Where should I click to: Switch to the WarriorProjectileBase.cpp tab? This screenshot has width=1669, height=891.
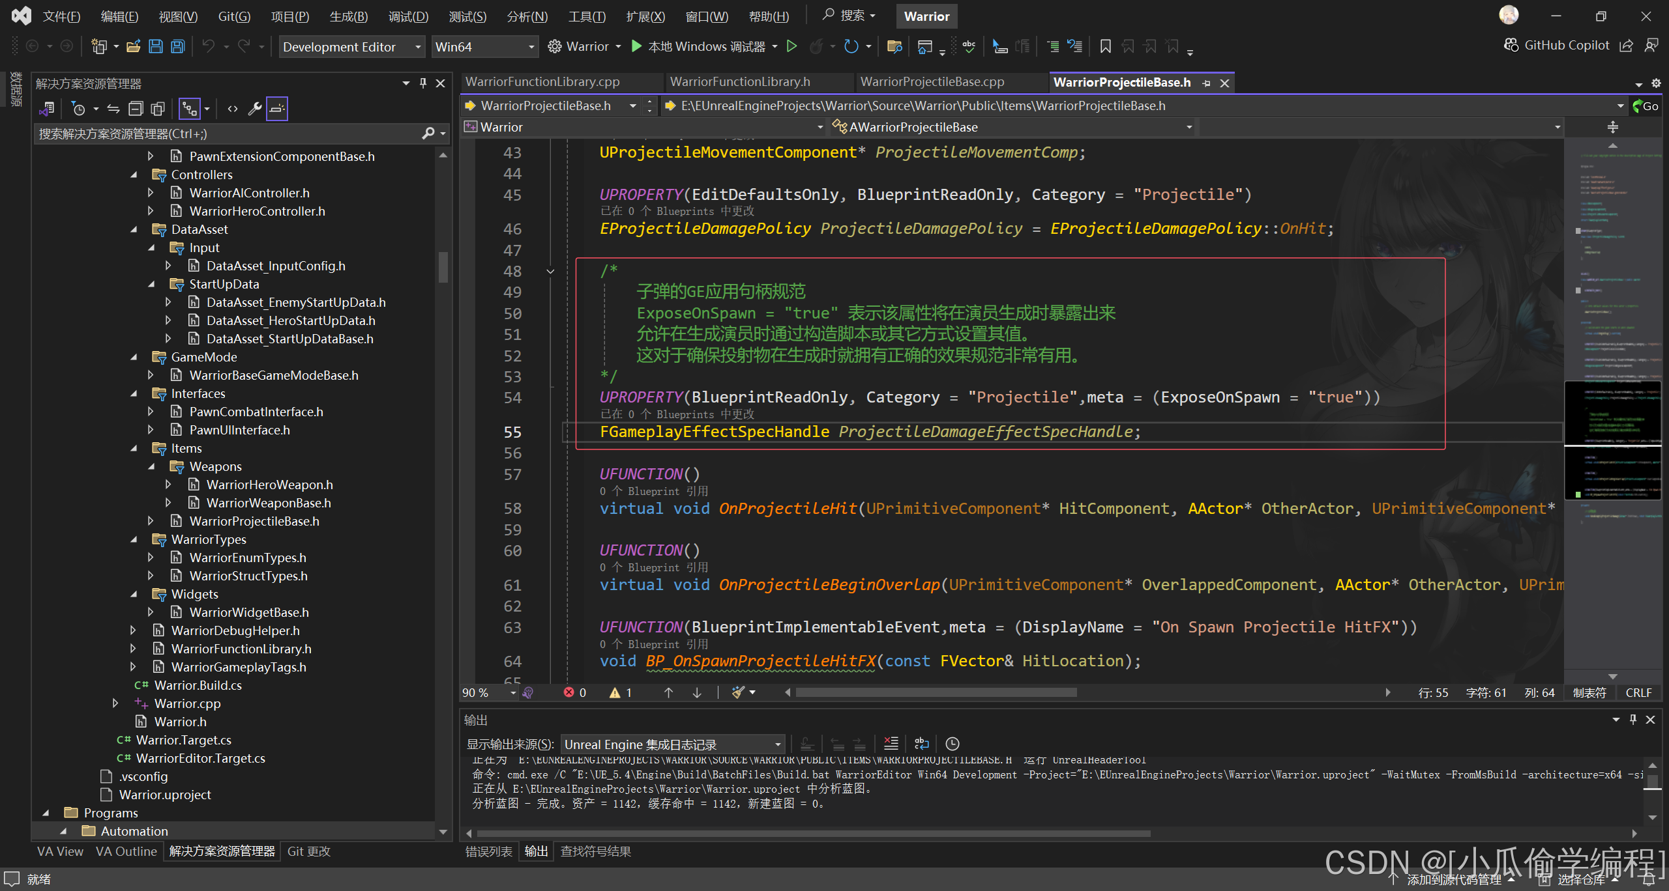tap(932, 82)
